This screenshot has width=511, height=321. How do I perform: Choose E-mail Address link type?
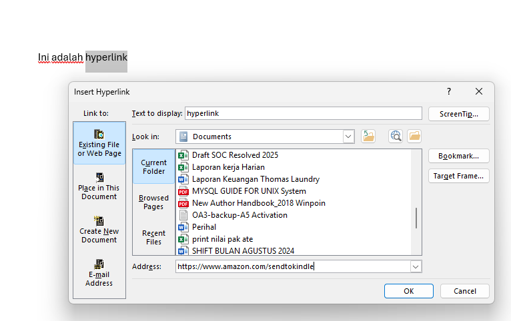coord(99,274)
